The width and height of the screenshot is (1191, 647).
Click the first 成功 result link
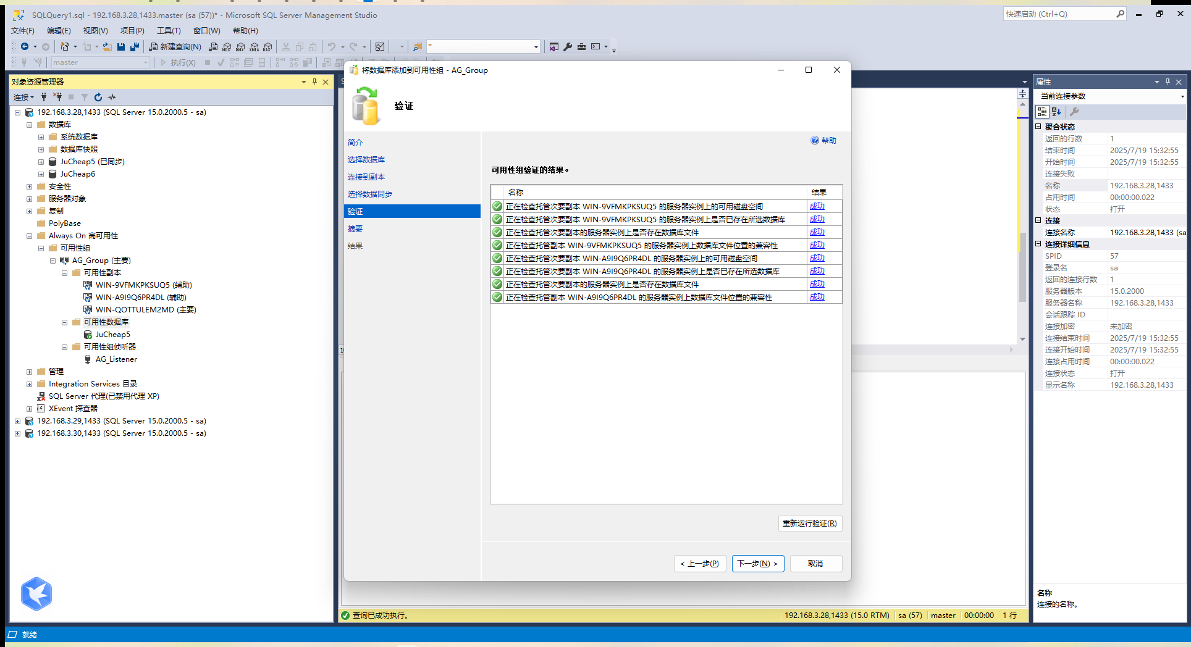(817, 206)
